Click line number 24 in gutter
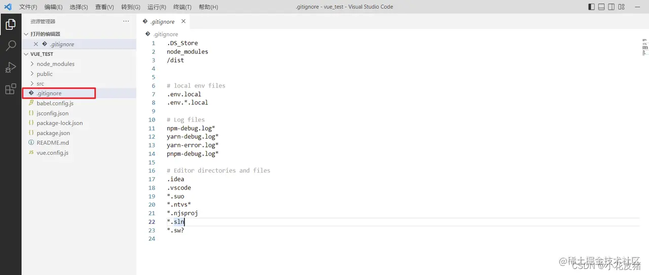The image size is (649, 275). pos(152,239)
